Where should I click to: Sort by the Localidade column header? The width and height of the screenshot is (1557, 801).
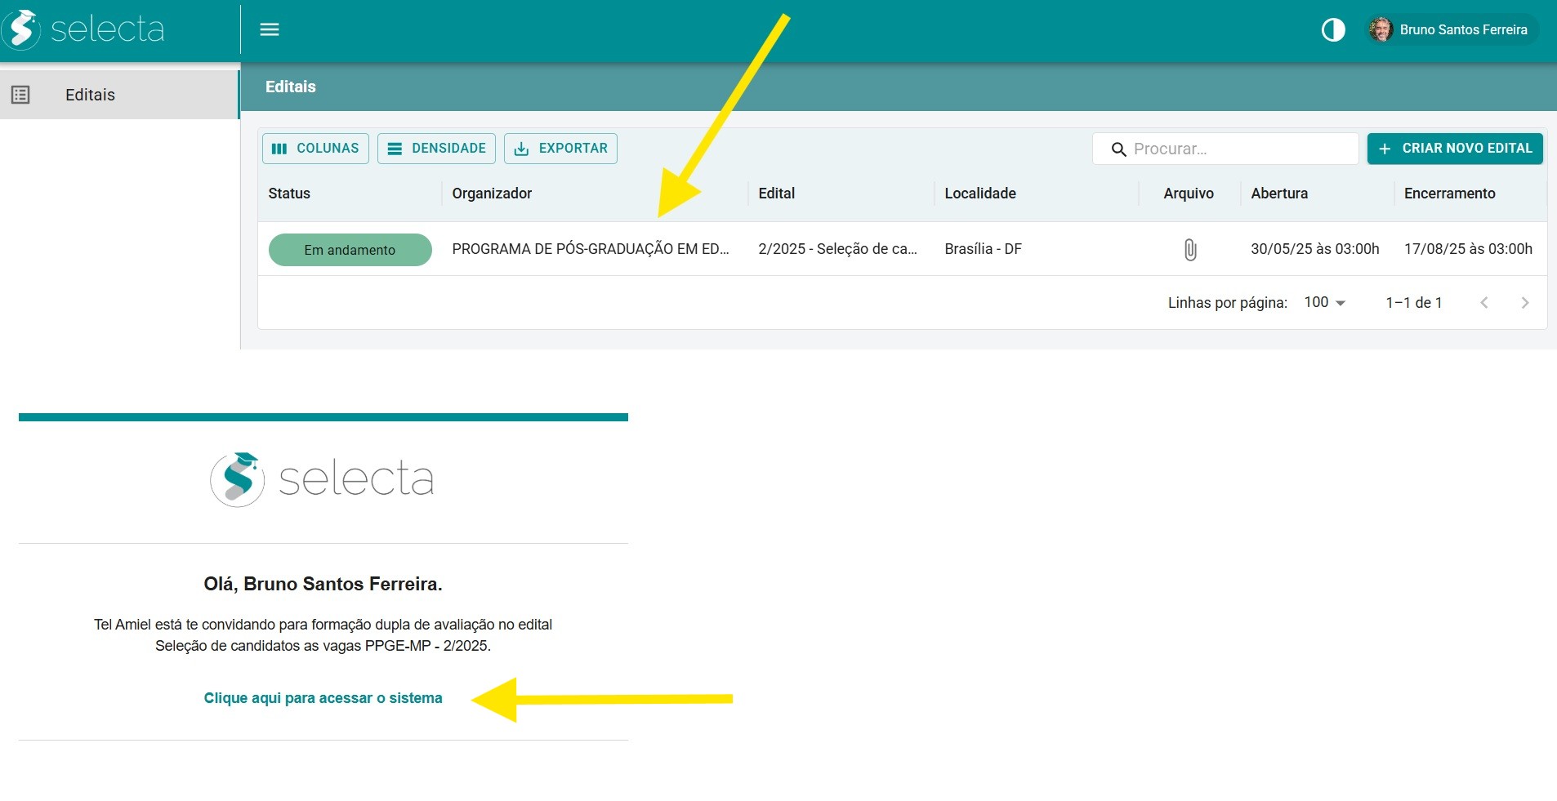pyautogui.click(x=980, y=194)
